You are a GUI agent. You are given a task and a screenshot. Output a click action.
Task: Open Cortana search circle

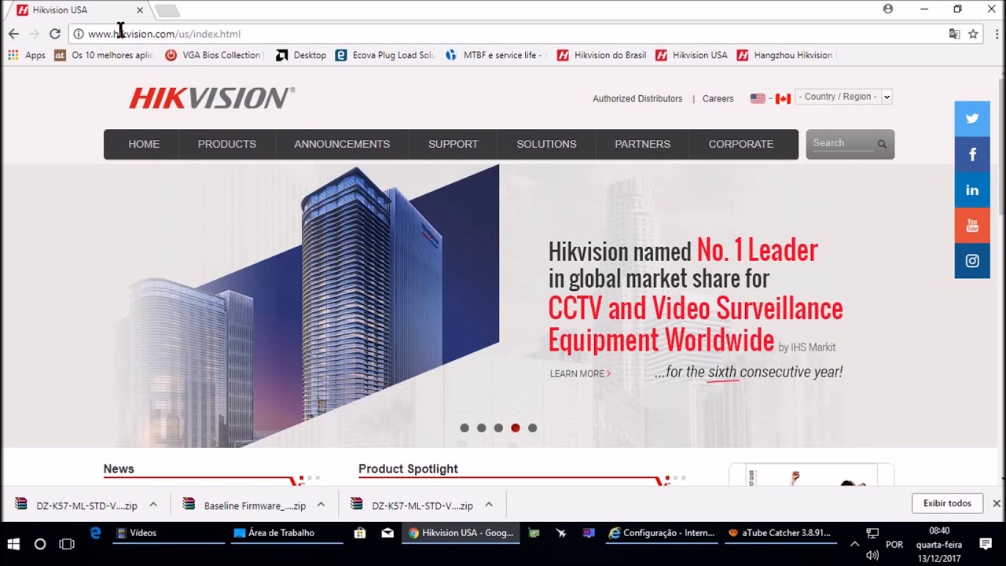pyautogui.click(x=40, y=543)
